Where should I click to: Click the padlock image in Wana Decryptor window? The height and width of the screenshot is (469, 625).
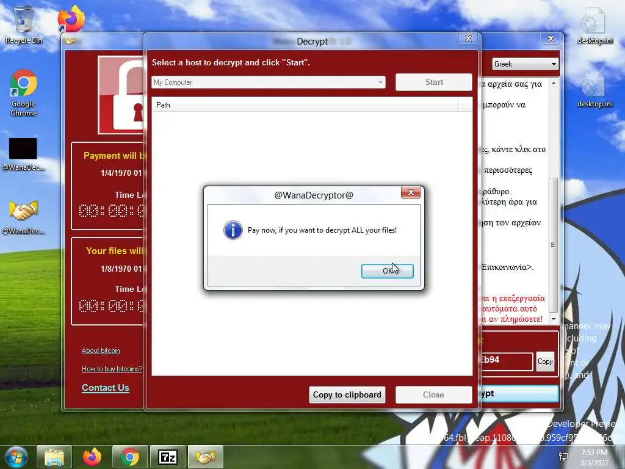[121, 95]
